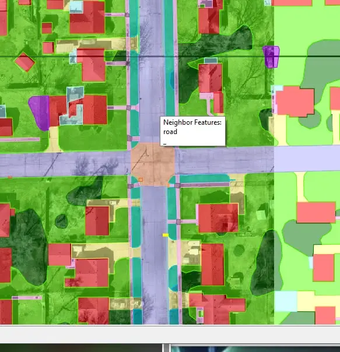340x352 pixels.
Task: Select the small round dark-green tree polygon
Action: 61,221
